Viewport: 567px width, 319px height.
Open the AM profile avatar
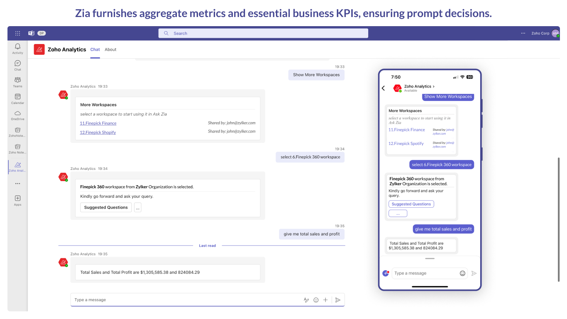pos(555,33)
